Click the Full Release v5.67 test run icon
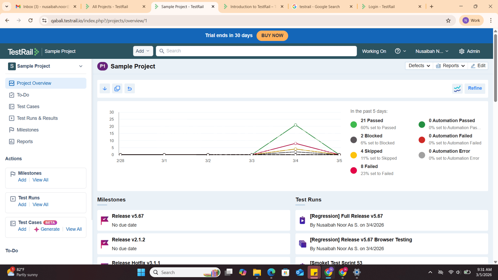This screenshot has height=280, width=498. (x=302, y=220)
